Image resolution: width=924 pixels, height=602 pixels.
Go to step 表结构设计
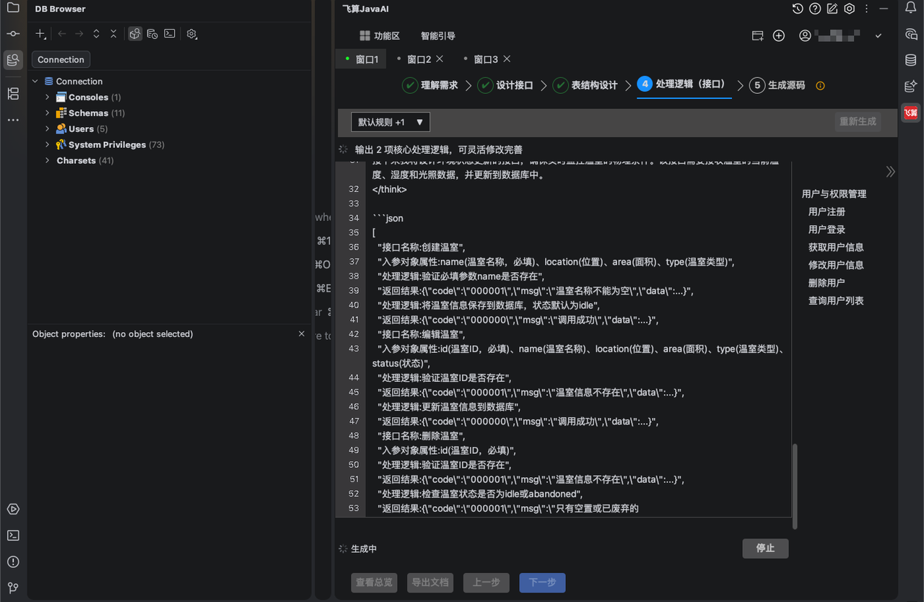(585, 85)
